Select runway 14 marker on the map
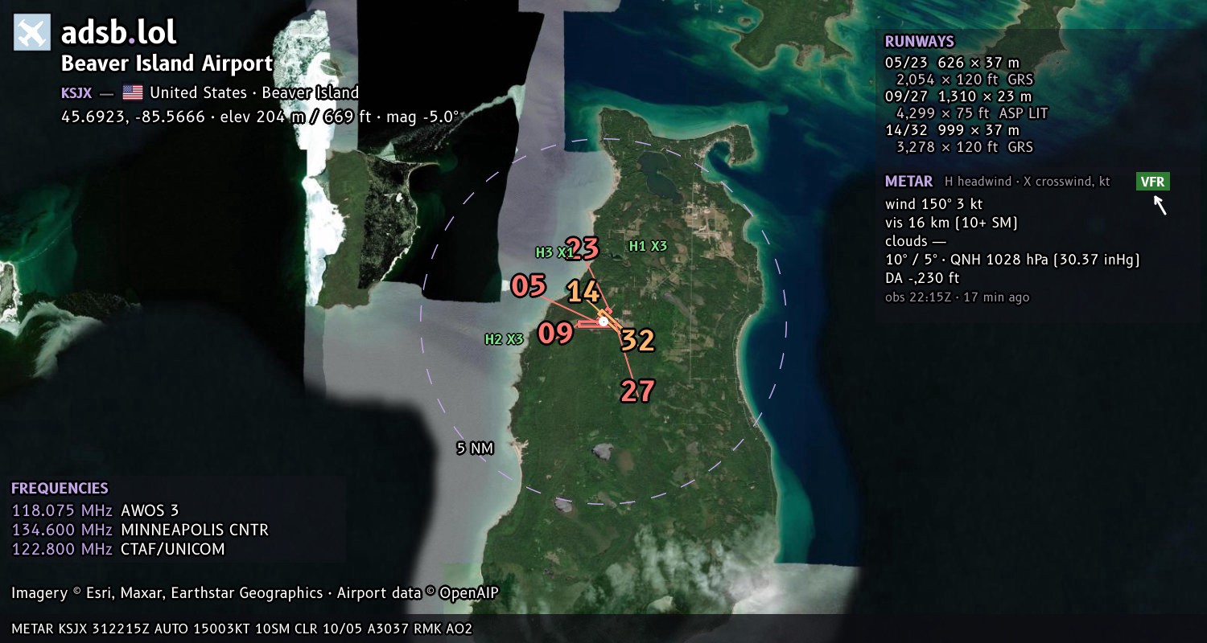Screen dimensions: 1207x643 (x=583, y=292)
